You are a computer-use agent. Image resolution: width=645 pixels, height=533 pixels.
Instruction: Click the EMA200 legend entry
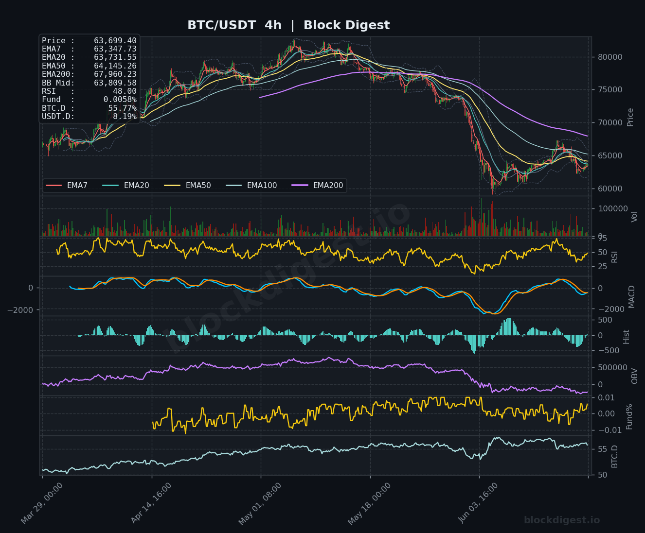coord(318,185)
